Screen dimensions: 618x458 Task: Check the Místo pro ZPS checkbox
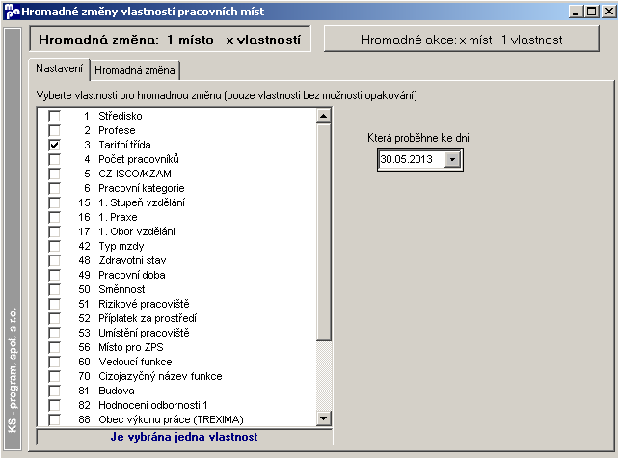pyautogui.click(x=54, y=347)
